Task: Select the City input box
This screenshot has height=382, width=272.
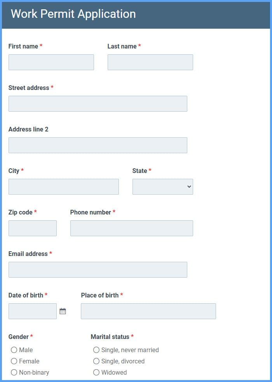Action: click(64, 187)
